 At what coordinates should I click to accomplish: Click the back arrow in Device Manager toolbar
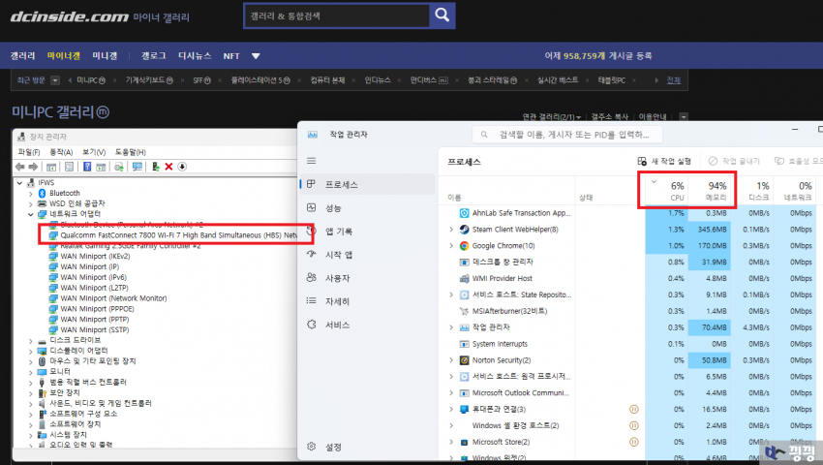point(20,167)
